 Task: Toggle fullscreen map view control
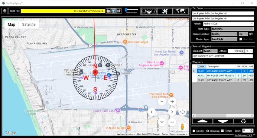click(182, 112)
